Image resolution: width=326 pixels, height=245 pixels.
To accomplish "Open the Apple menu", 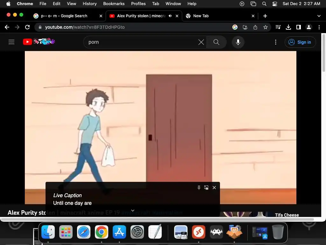I will tap(8, 4).
